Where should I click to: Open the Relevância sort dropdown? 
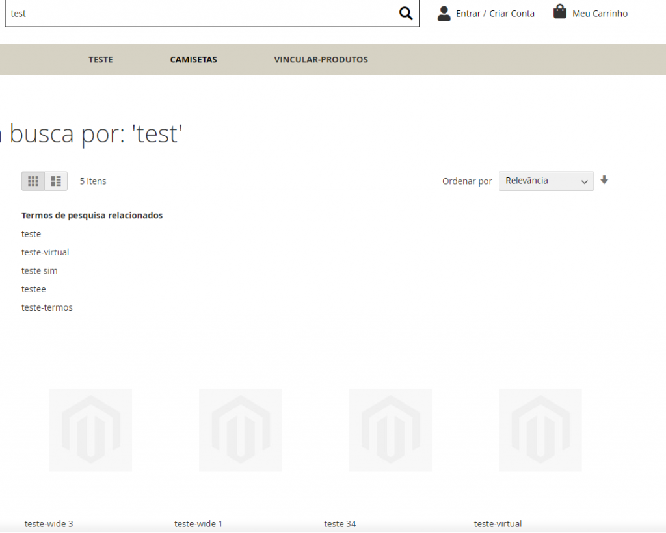[x=546, y=181]
